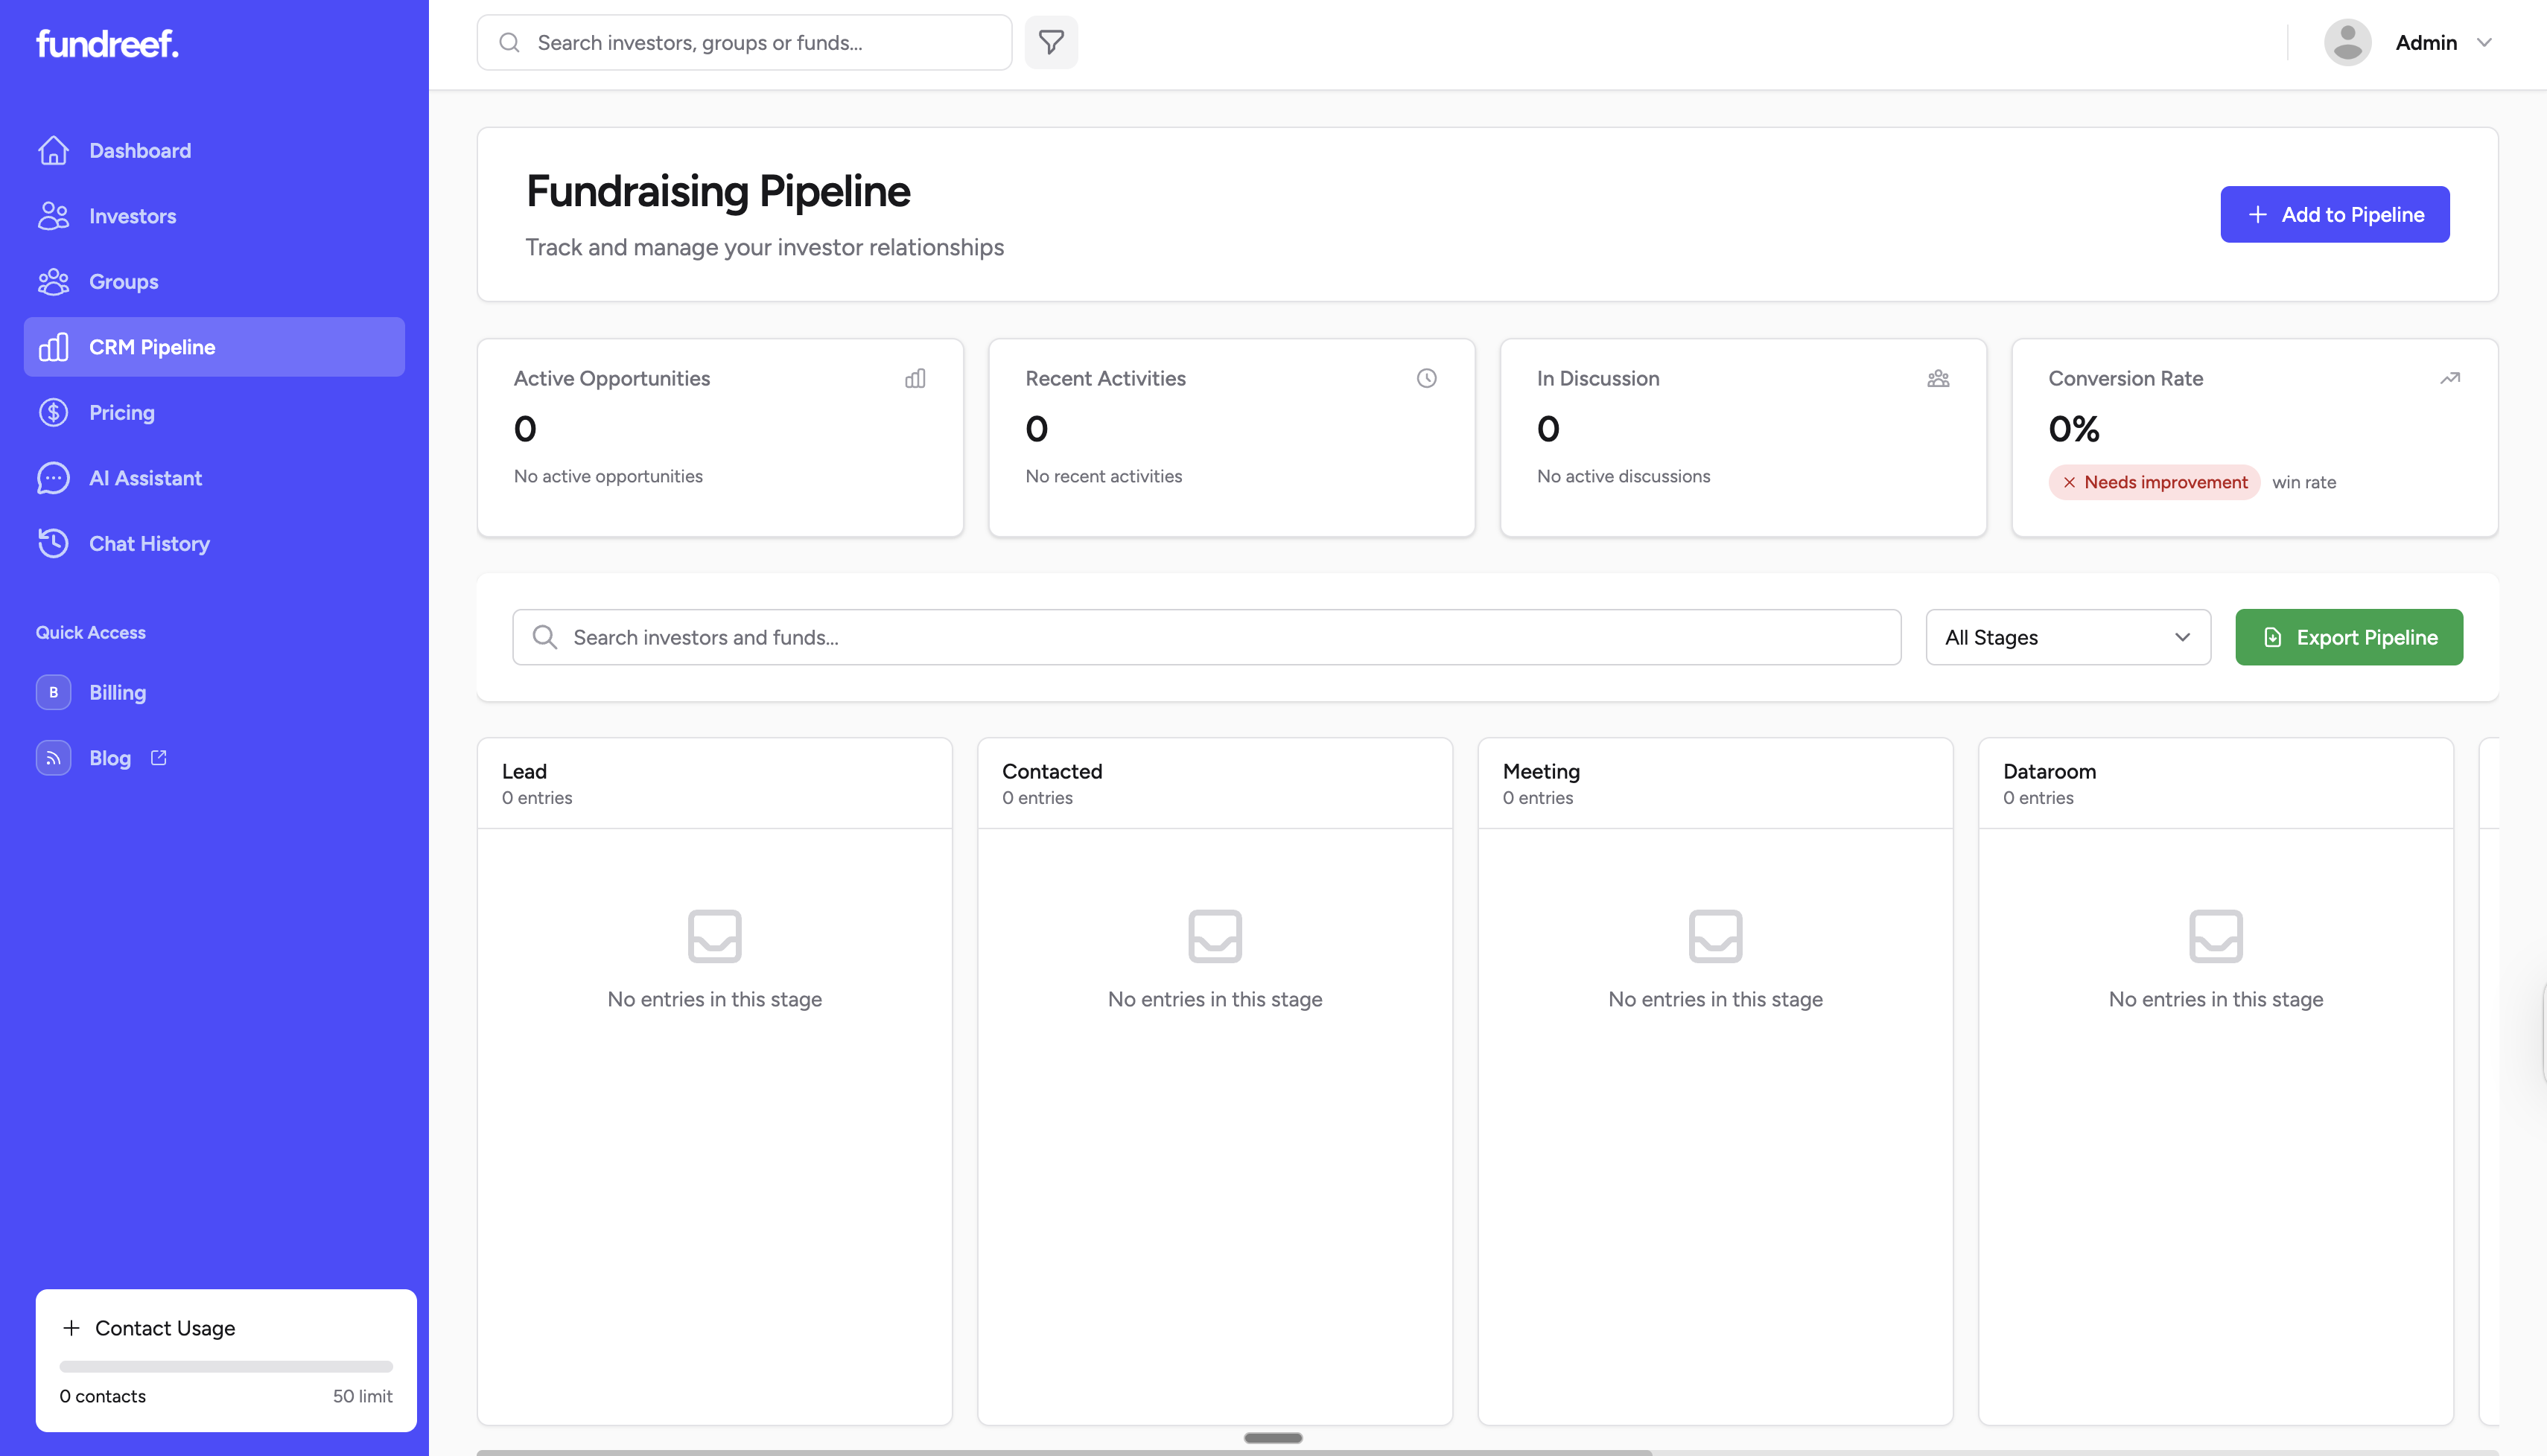Expand Contact Usage with plus icon
Screen dimensions: 2547x1456
click(71, 1328)
